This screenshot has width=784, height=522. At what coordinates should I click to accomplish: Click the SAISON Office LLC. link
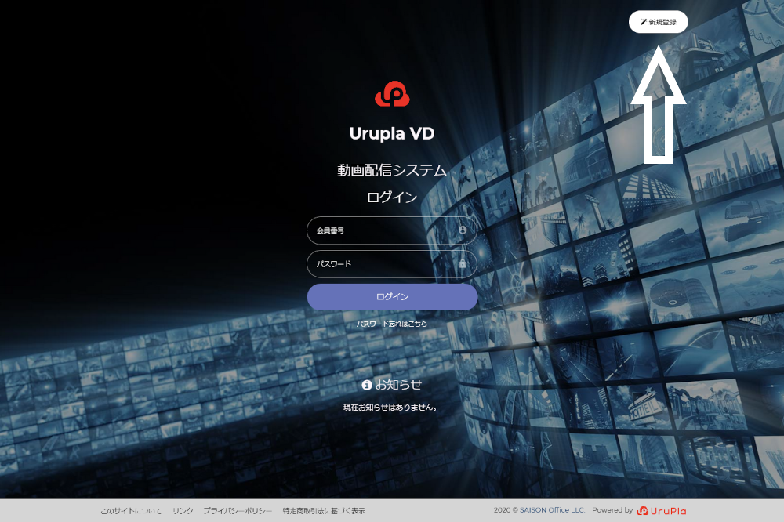tap(552, 510)
